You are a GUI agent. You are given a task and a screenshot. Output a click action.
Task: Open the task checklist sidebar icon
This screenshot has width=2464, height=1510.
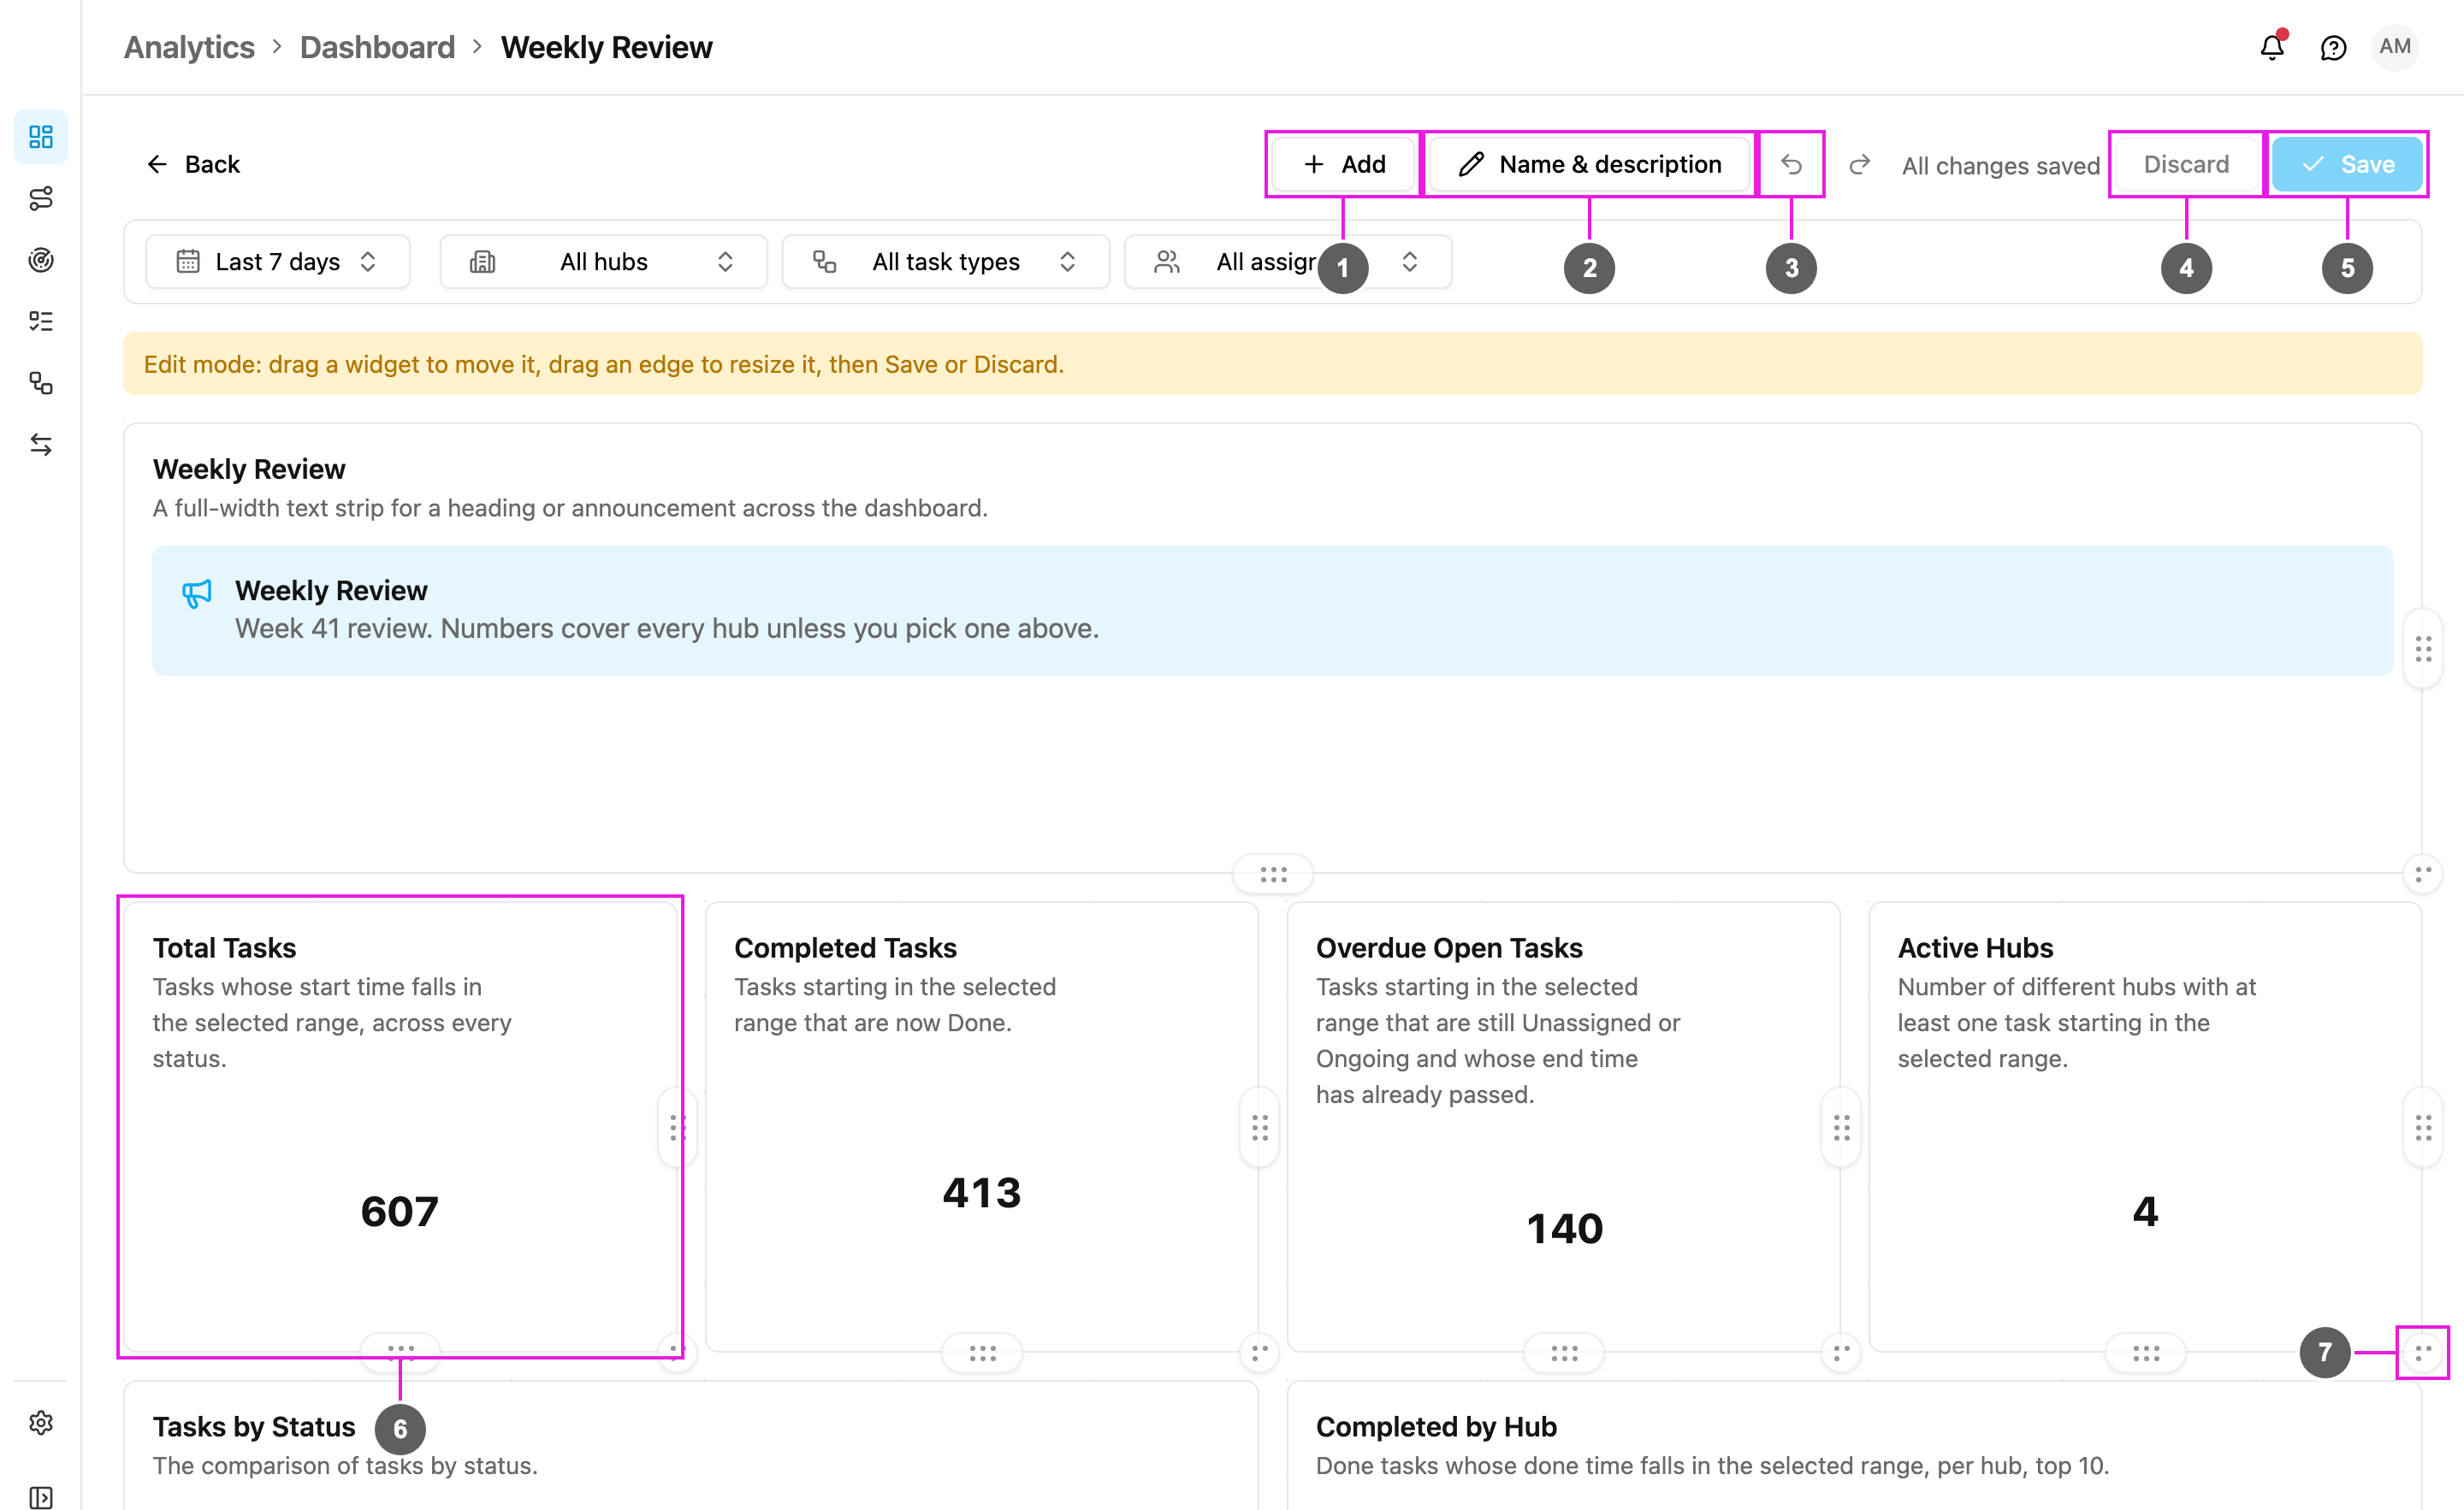[x=41, y=321]
